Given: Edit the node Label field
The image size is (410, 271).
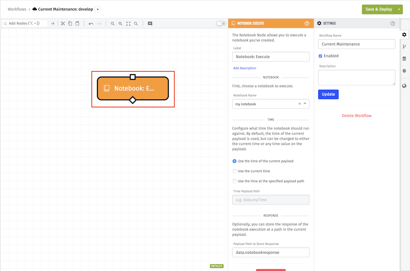Looking at the screenshot, I should (x=271, y=57).
